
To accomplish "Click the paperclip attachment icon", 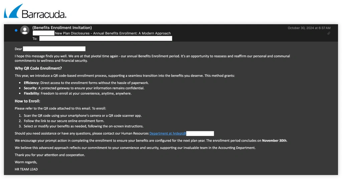I will pyautogui.click(x=329, y=33).
